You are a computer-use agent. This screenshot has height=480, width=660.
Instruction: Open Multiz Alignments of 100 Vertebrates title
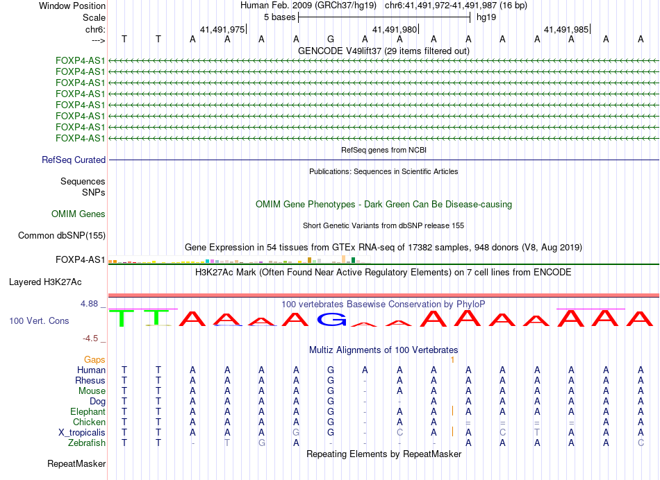383,350
